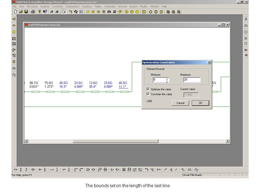Open the Window menu
This screenshot has width=260, height=195.
point(155,6)
